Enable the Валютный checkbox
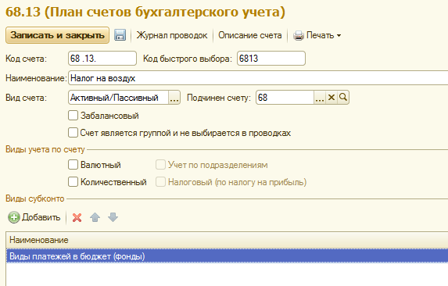The image size is (448, 286). tap(73, 165)
